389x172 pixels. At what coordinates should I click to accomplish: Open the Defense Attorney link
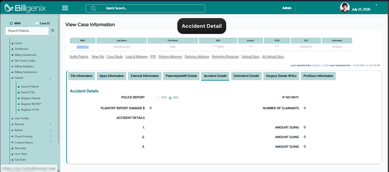(197, 56)
